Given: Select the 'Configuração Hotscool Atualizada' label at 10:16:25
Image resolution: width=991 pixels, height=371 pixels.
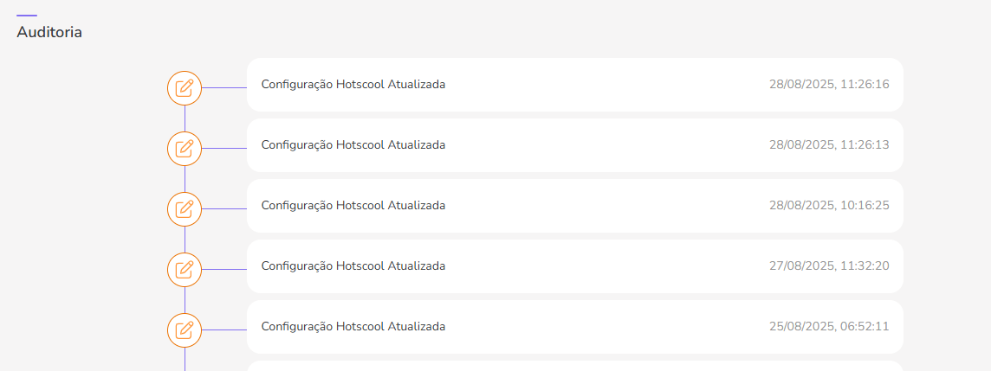Looking at the screenshot, I should tap(353, 206).
